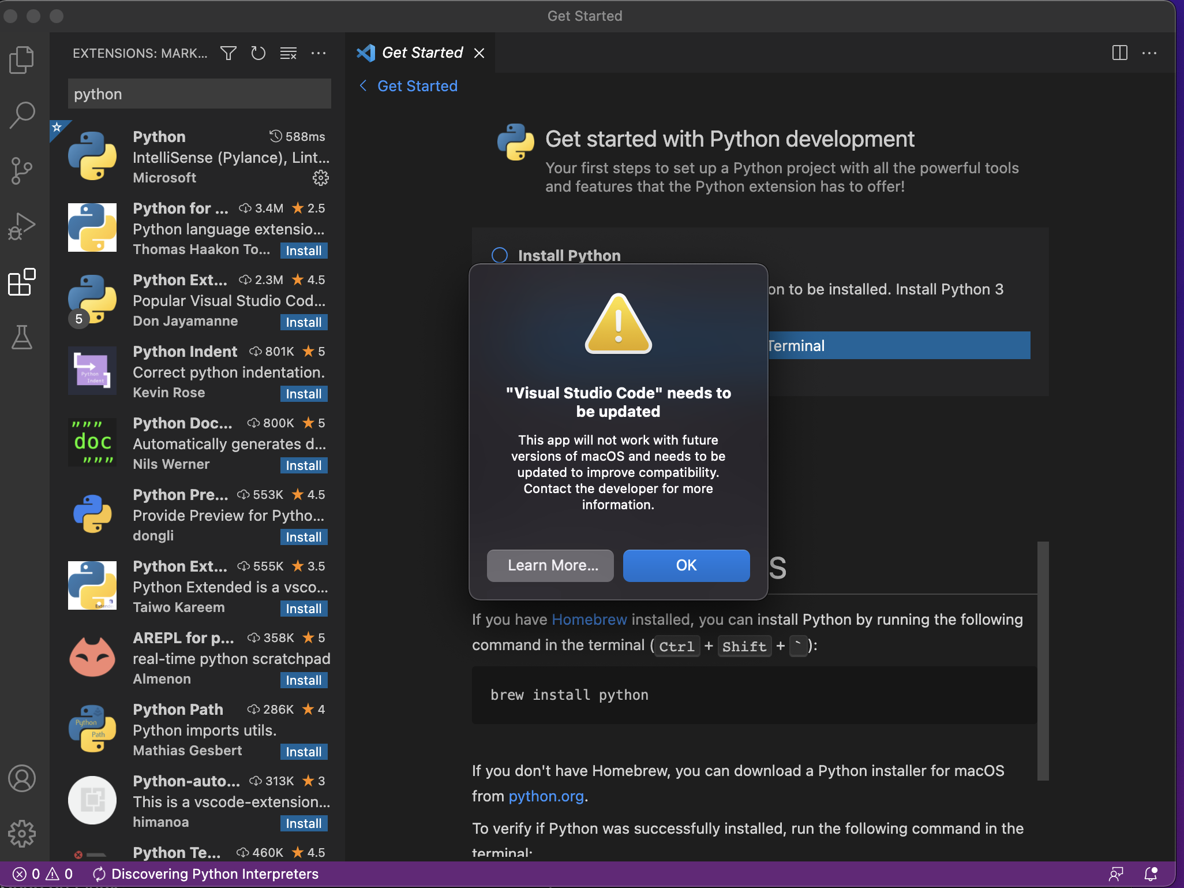This screenshot has width=1184, height=888.
Task: Click the errors and warnings status item
Action: 43,874
